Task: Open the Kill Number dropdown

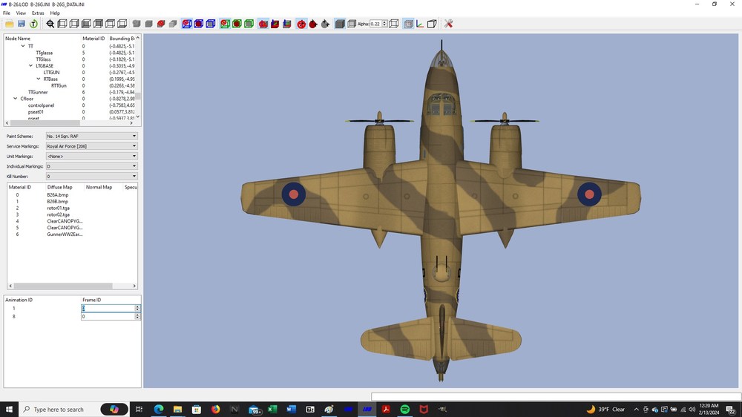Action: (91, 177)
